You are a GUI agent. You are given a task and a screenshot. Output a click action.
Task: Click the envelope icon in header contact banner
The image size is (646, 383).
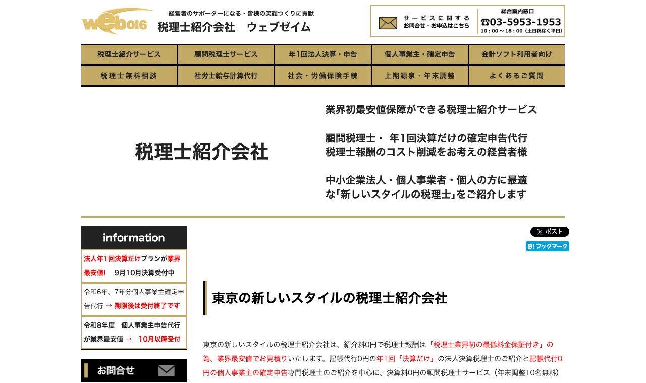point(388,23)
